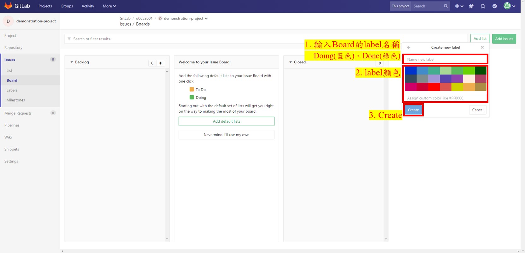Viewport: 525px width, 253px height.
Task: Pick the pure red color swatch
Action: [x=434, y=87]
